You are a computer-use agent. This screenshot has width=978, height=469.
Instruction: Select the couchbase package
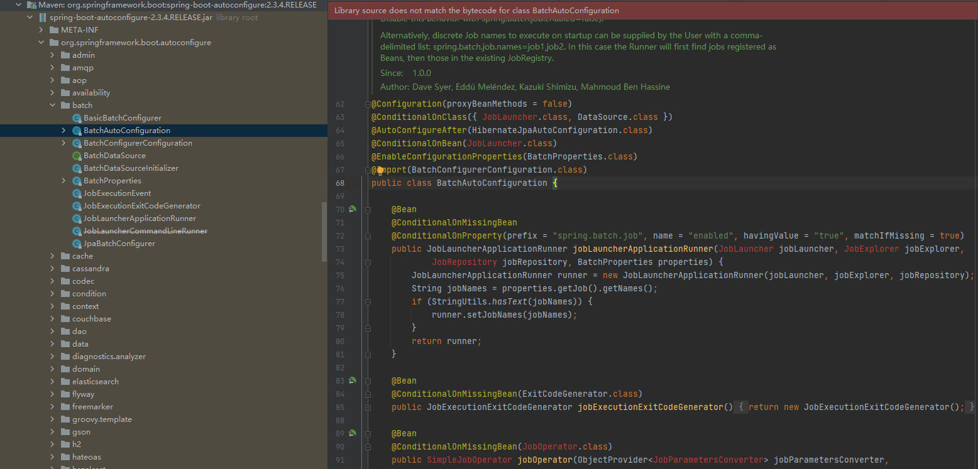click(x=92, y=319)
